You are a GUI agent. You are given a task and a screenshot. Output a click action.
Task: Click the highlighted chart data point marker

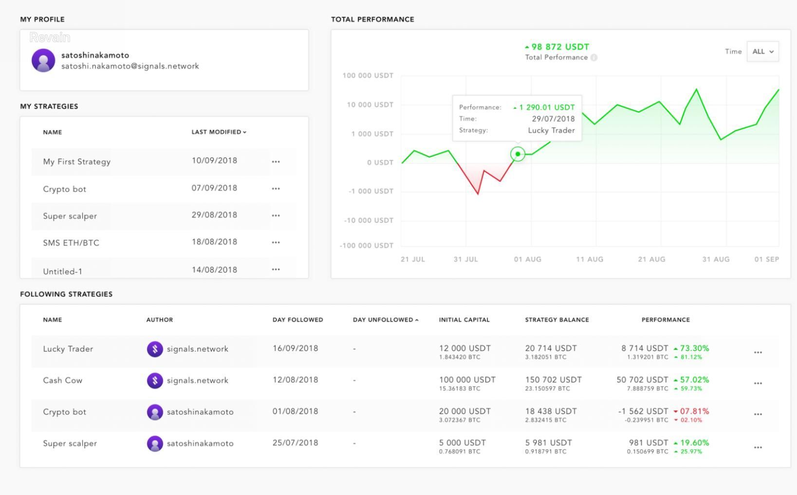518,154
